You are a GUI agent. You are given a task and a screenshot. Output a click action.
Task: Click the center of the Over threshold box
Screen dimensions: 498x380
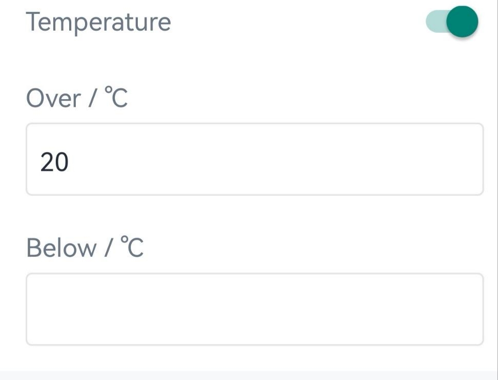tap(255, 159)
